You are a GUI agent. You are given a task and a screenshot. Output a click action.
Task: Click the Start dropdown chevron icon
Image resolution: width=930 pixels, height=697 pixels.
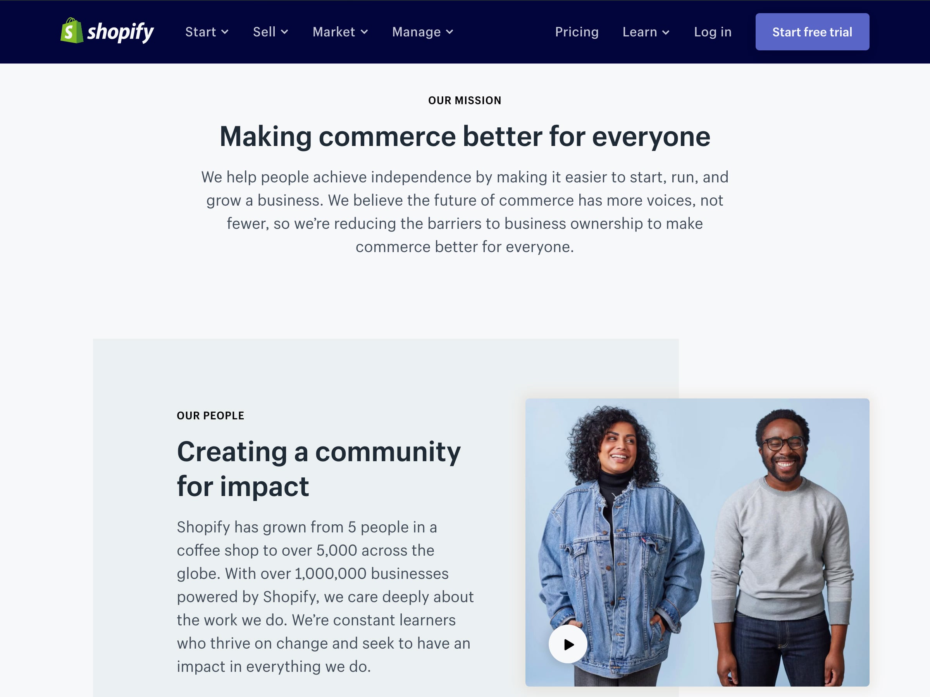pyautogui.click(x=224, y=32)
